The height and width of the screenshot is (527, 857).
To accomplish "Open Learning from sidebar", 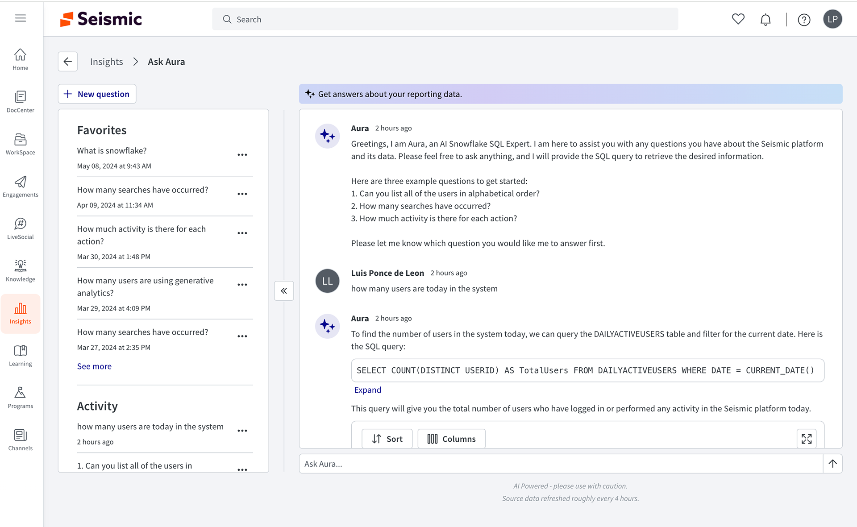I will coord(21,356).
